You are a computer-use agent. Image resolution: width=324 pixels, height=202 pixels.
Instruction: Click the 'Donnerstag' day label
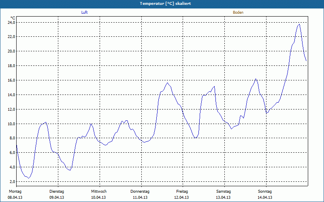click(140, 191)
